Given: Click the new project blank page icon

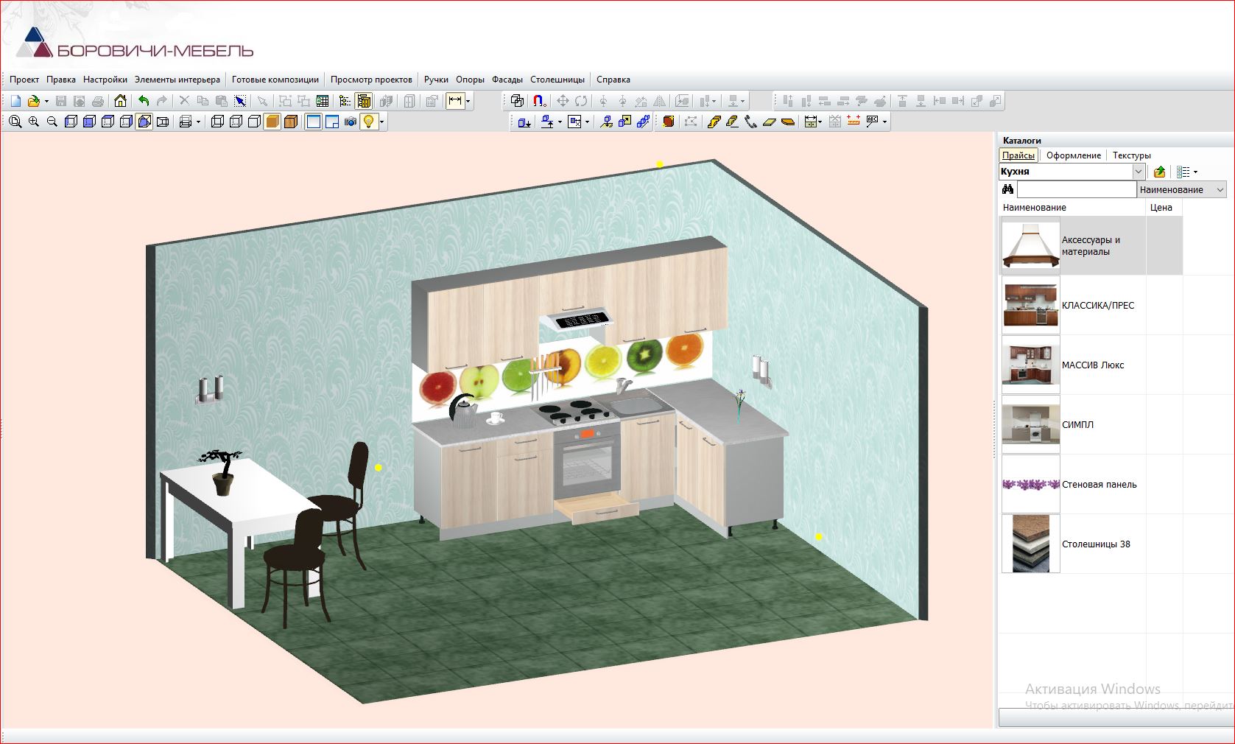Looking at the screenshot, I should [15, 101].
